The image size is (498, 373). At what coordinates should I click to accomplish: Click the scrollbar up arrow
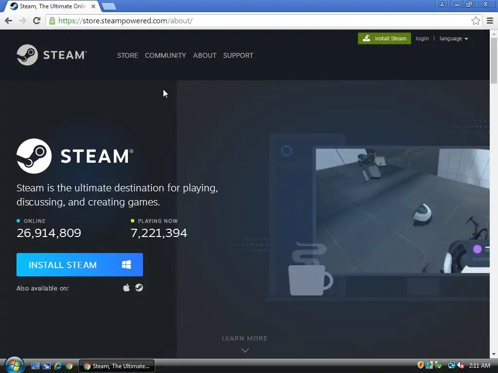click(x=494, y=34)
